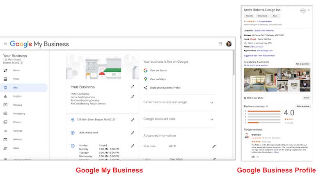The width and height of the screenshot is (323, 175).
Task: Click the main My Business vertical scrollbar
Action: 234,63
